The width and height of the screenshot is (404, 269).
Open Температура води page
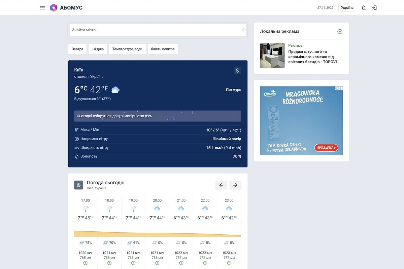(x=127, y=49)
